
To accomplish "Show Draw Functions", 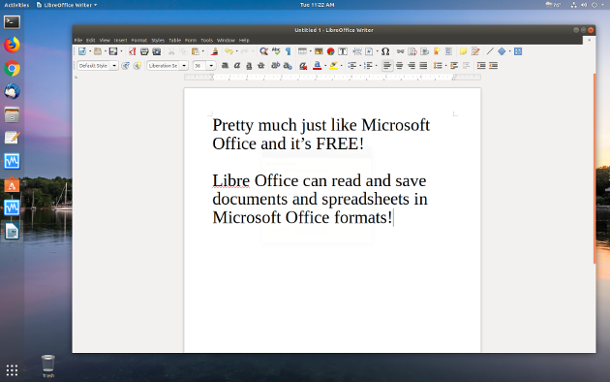I will coord(518,51).
